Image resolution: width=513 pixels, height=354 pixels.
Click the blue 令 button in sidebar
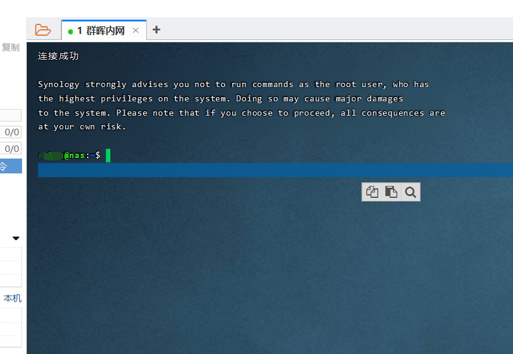[x=11, y=166]
